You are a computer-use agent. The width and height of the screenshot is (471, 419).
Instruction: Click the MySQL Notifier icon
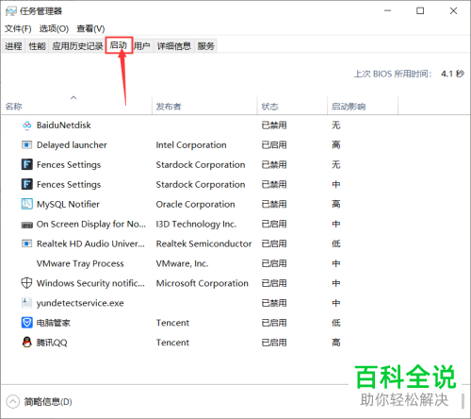point(26,204)
